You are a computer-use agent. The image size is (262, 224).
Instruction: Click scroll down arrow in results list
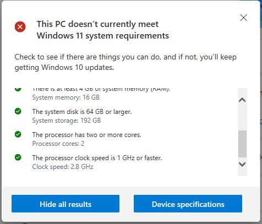click(242, 164)
